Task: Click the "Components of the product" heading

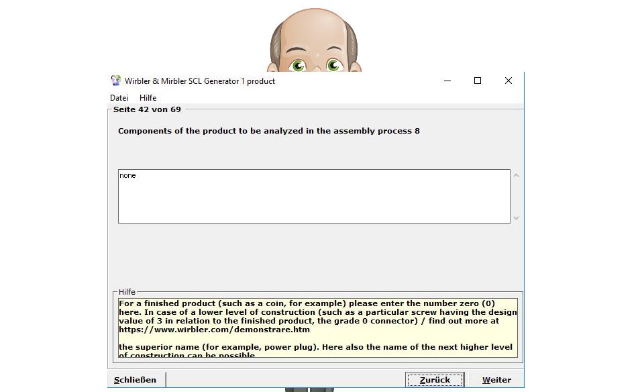Action: click(268, 131)
